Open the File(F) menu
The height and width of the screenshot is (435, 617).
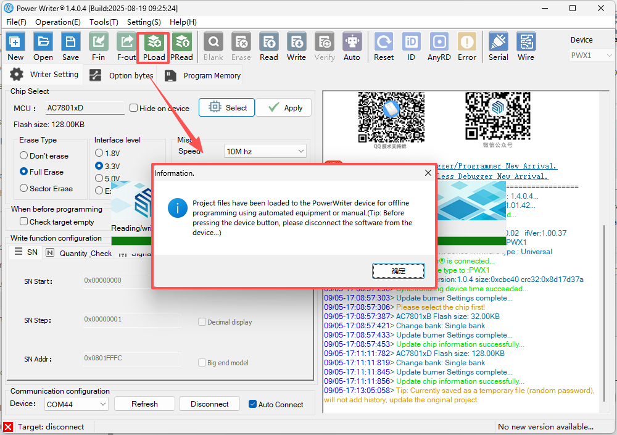[x=16, y=22]
